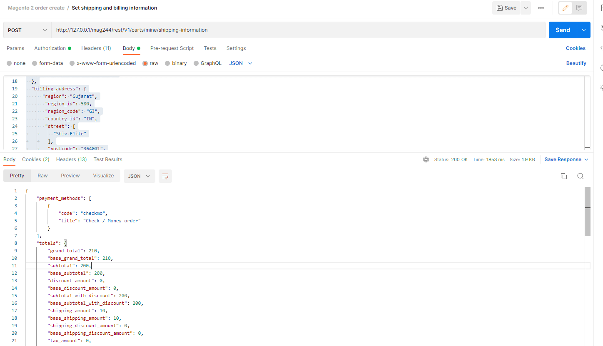Select the form-data body radio

[x=35, y=63]
